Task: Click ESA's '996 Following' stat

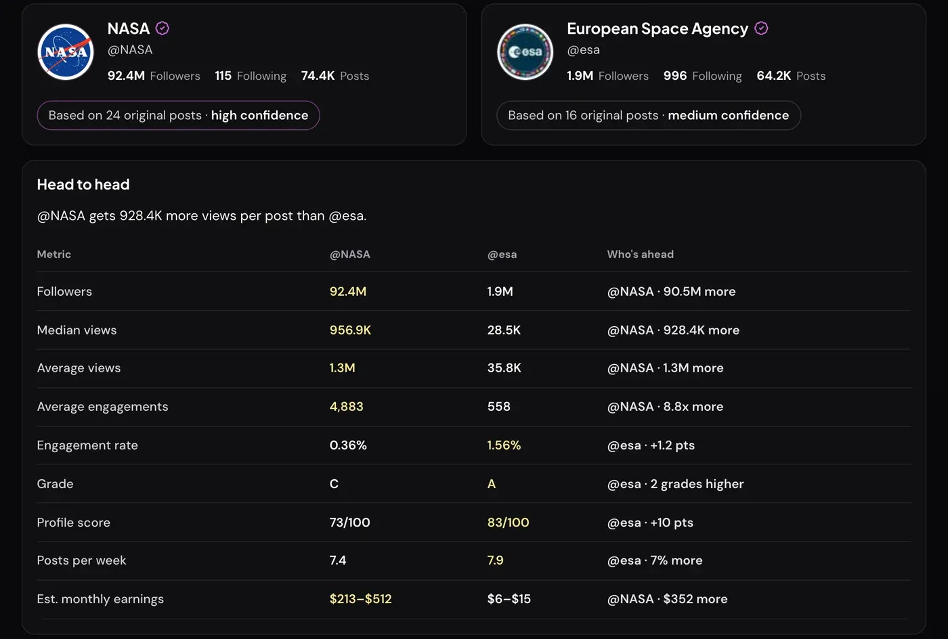Action: (703, 76)
